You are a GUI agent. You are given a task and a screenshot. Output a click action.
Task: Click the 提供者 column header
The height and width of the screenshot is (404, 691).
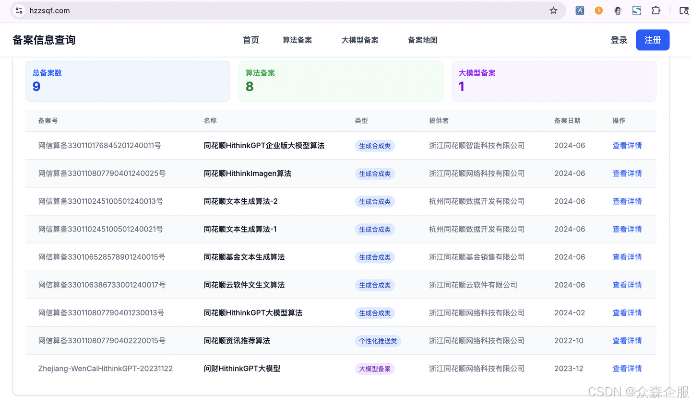pyautogui.click(x=439, y=121)
